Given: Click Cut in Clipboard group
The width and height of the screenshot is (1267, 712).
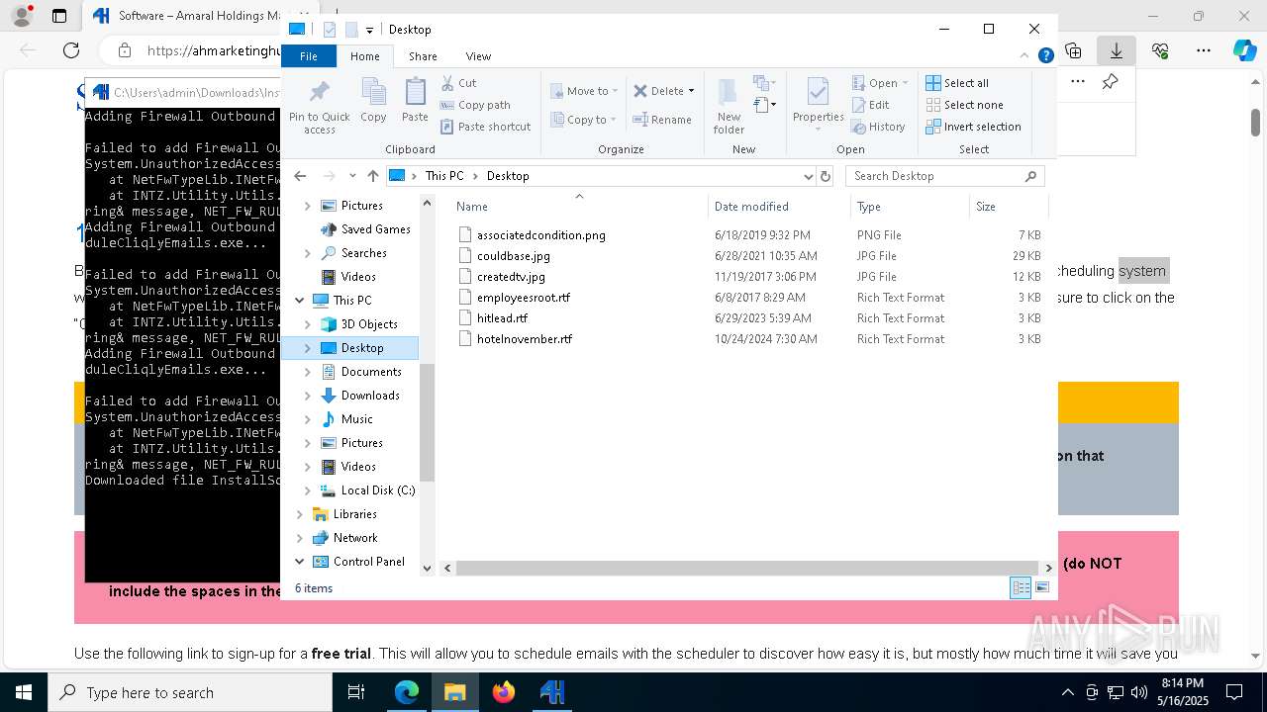Looking at the screenshot, I should pyautogui.click(x=458, y=83).
